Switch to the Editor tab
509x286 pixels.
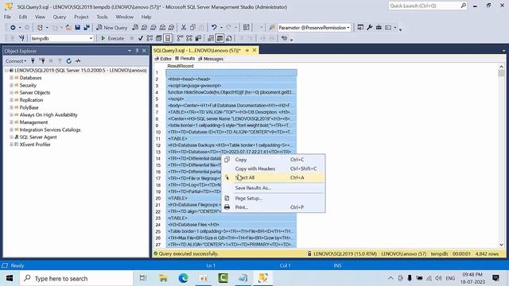163,59
